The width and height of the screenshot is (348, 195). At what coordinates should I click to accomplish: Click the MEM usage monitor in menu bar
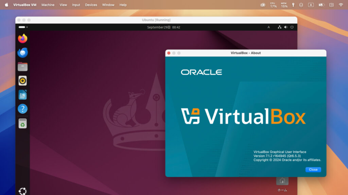(284, 5)
